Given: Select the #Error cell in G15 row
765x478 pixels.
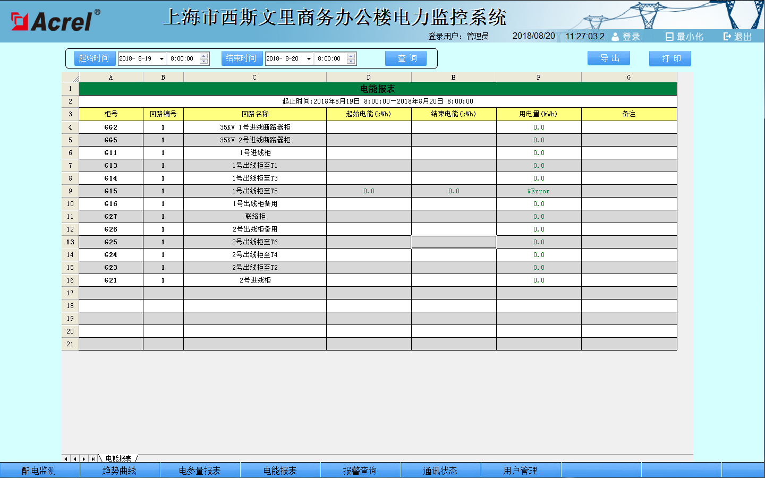Looking at the screenshot, I should (538, 191).
